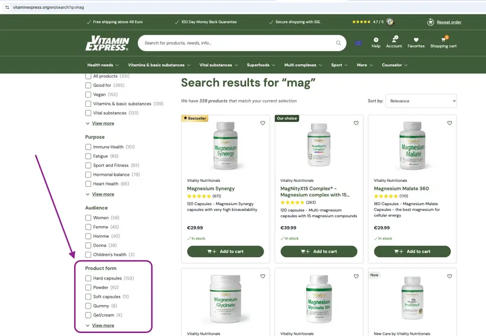This screenshot has height=336, width=486.
Task: Open the Multi complexes menu
Action: 303,65
